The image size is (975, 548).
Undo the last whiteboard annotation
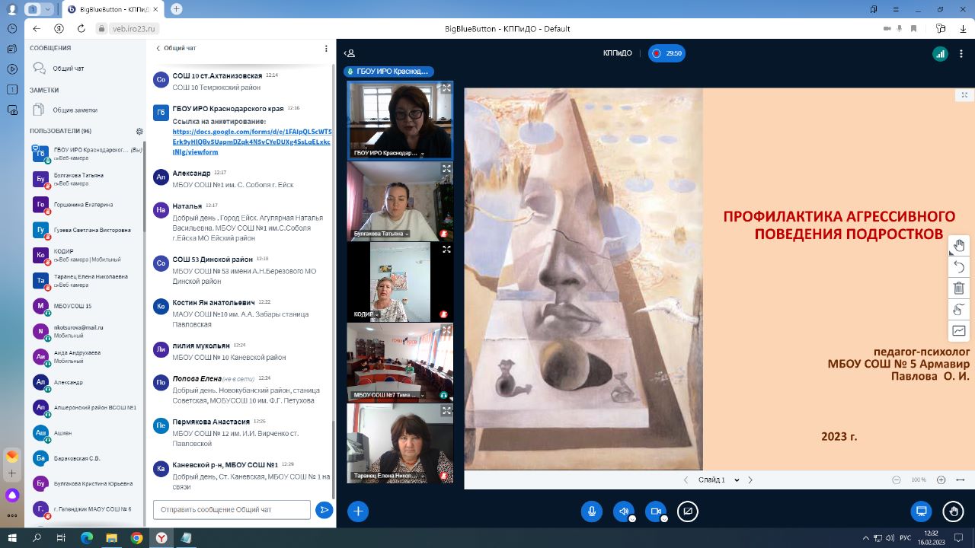pos(958,266)
